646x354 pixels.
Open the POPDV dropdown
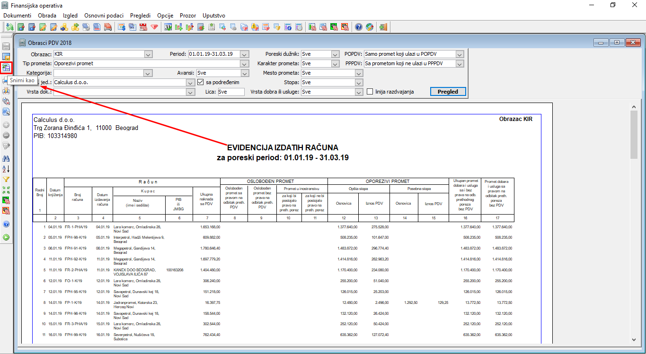point(460,54)
